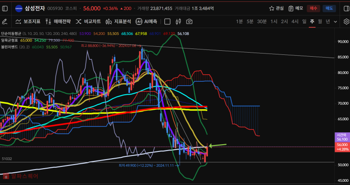The image size is (350, 185).
Task: Open the drawing pencil tool
Action: pyautogui.click(x=5, y=22)
